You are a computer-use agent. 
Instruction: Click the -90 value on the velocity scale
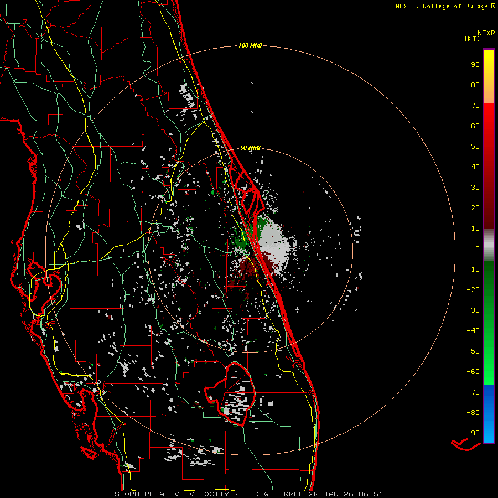472,433
